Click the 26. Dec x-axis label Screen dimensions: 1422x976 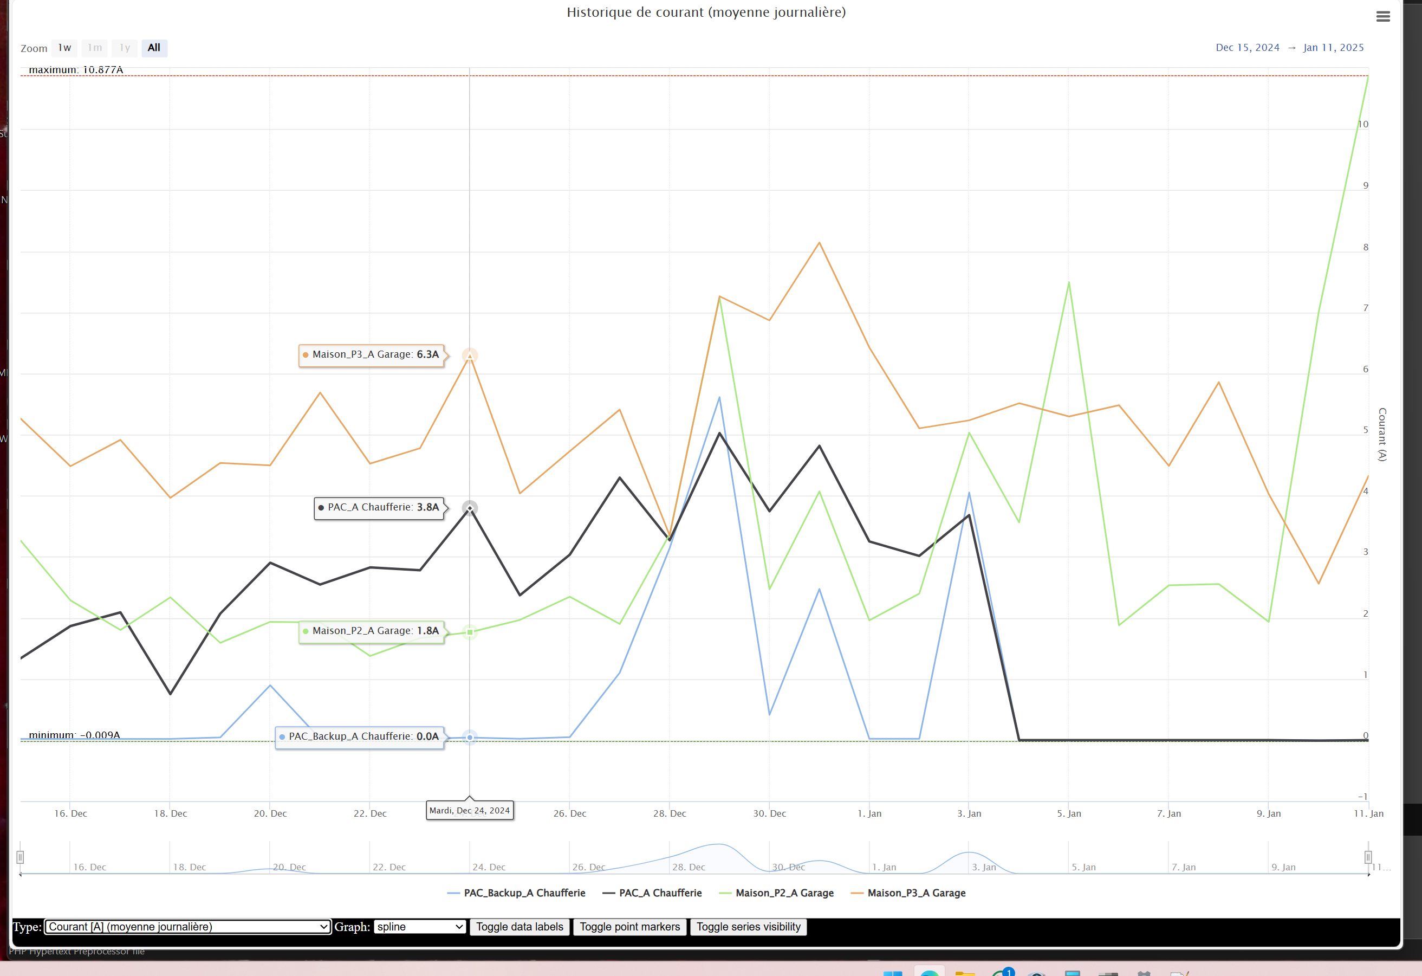coord(570,814)
